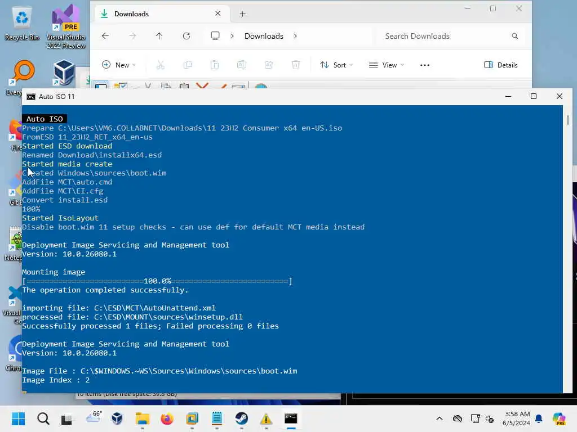Image resolution: width=577 pixels, height=432 pixels.
Task: Show hidden system tray icons
Action: pos(440,418)
